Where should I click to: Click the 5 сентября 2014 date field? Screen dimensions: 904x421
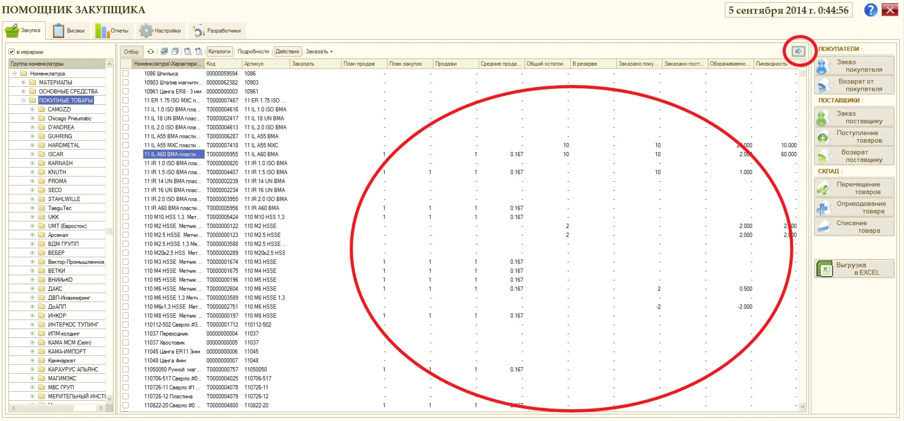(x=788, y=10)
